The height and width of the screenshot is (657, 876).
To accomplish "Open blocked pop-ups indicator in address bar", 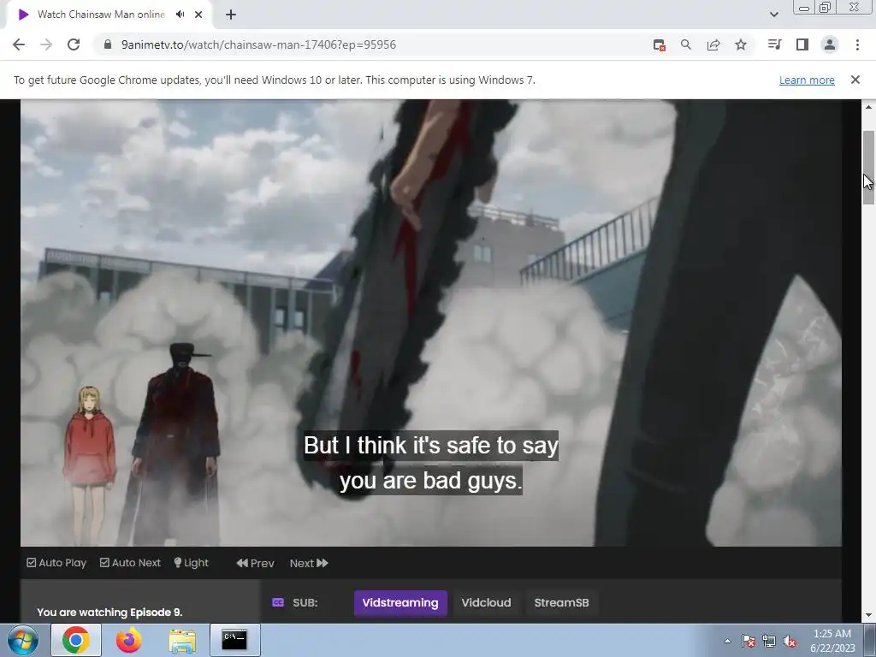I will click(x=660, y=44).
